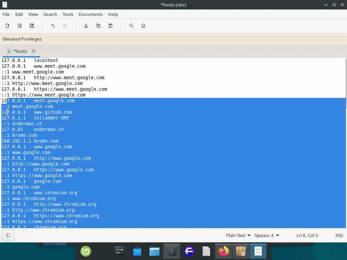Click the 127.0.0.1 www.meet.google.com line
347x260 pixels.
click(43, 66)
